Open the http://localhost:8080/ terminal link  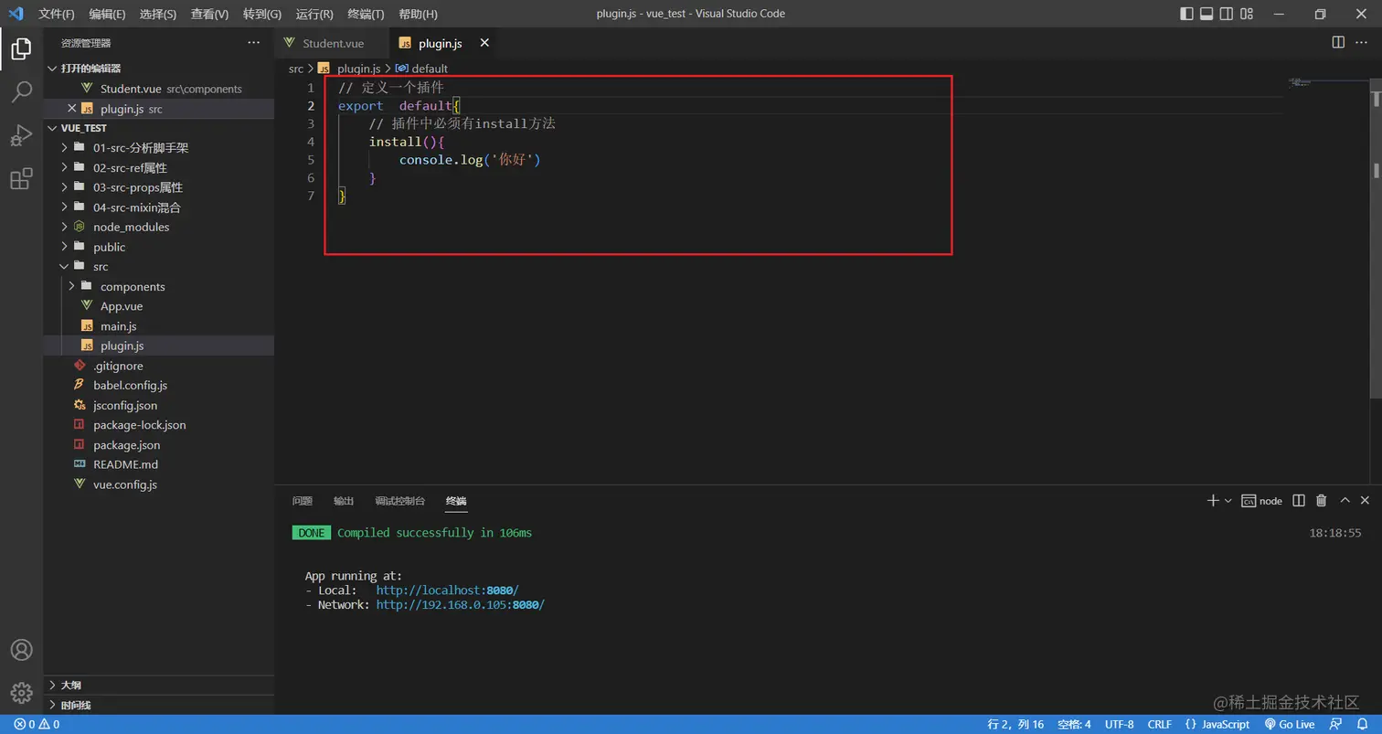447,590
